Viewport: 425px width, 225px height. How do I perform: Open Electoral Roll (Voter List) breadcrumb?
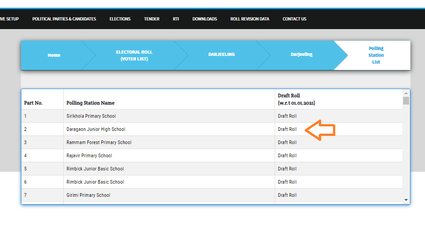(x=134, y=55)
